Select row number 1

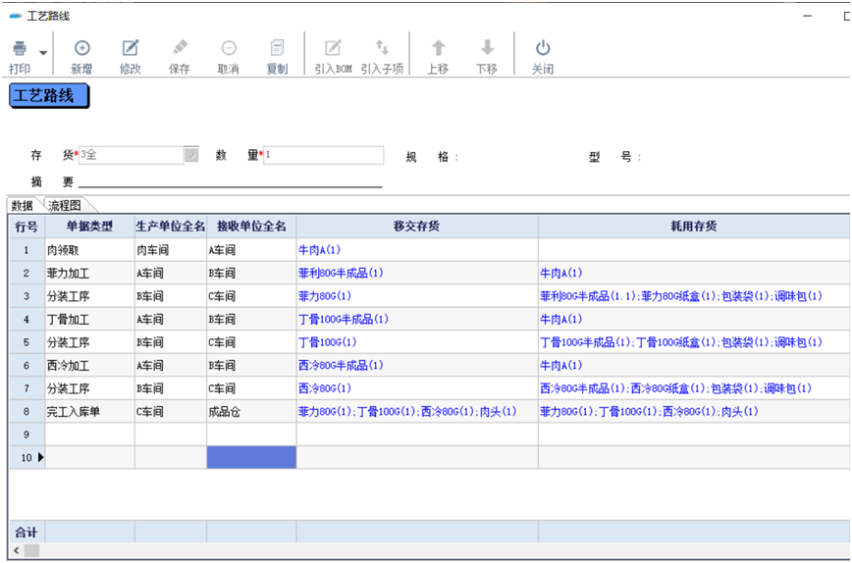(27, 250)
